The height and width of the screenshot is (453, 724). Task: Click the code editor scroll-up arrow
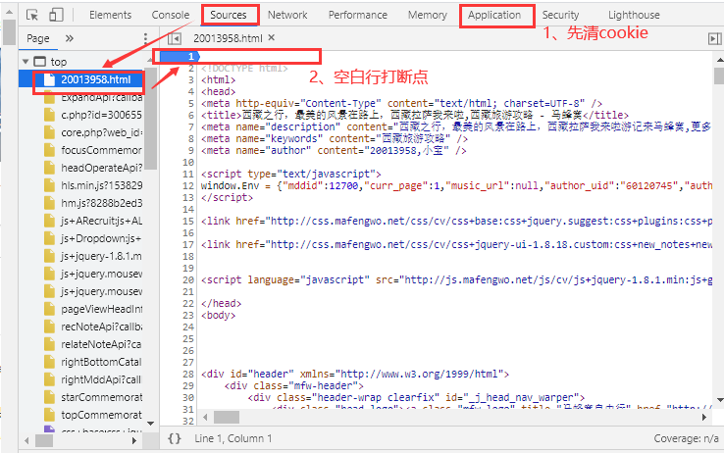(720, 60)
